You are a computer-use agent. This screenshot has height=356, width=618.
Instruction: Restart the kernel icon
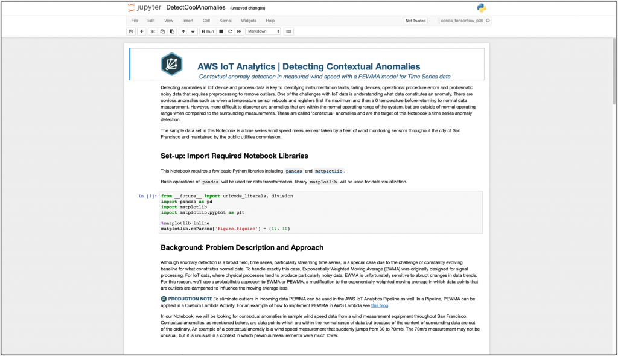click(230, 31)
